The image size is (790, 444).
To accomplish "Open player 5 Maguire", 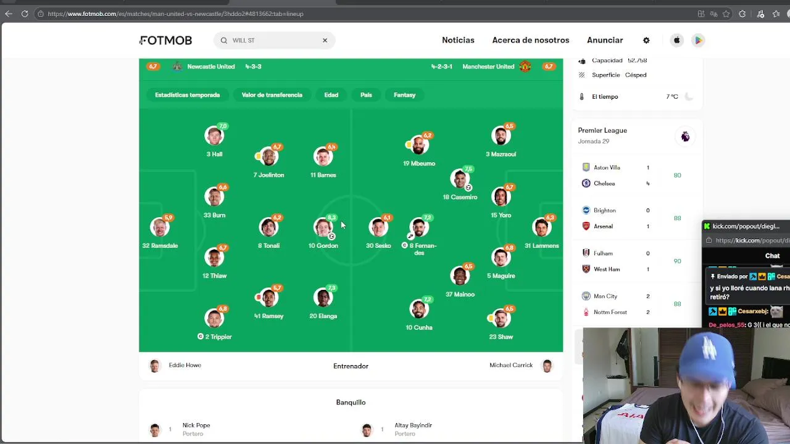I will [501, 262].
